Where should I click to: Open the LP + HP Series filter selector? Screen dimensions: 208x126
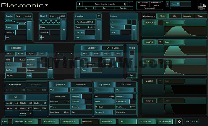click(x=113, y=48)
